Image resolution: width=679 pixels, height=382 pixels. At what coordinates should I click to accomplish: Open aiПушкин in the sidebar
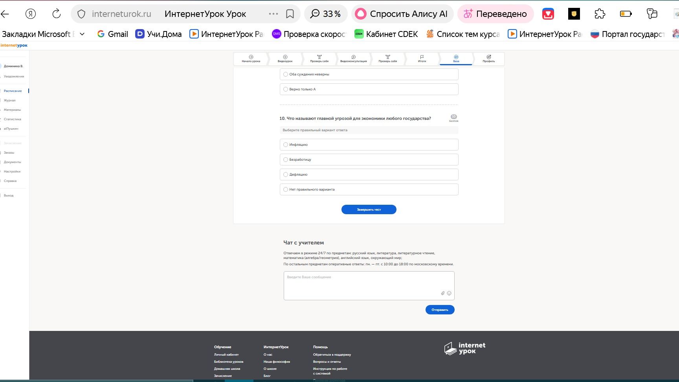(x=11, y=129)
